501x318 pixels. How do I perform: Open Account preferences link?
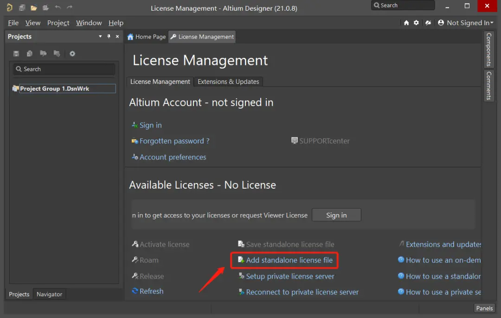pyautogui.click(x=173, y=157)
